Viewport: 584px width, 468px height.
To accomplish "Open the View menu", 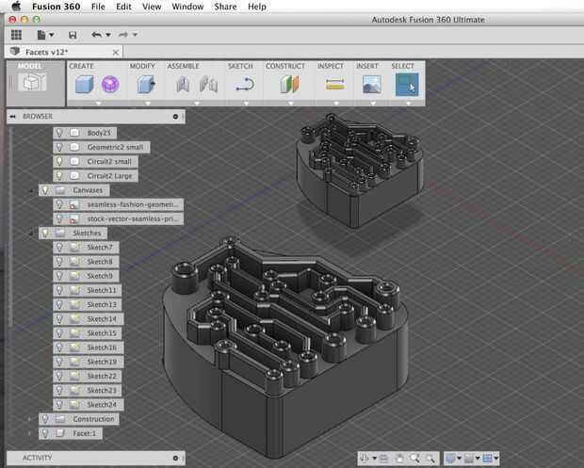I will (x=152, y=7).
